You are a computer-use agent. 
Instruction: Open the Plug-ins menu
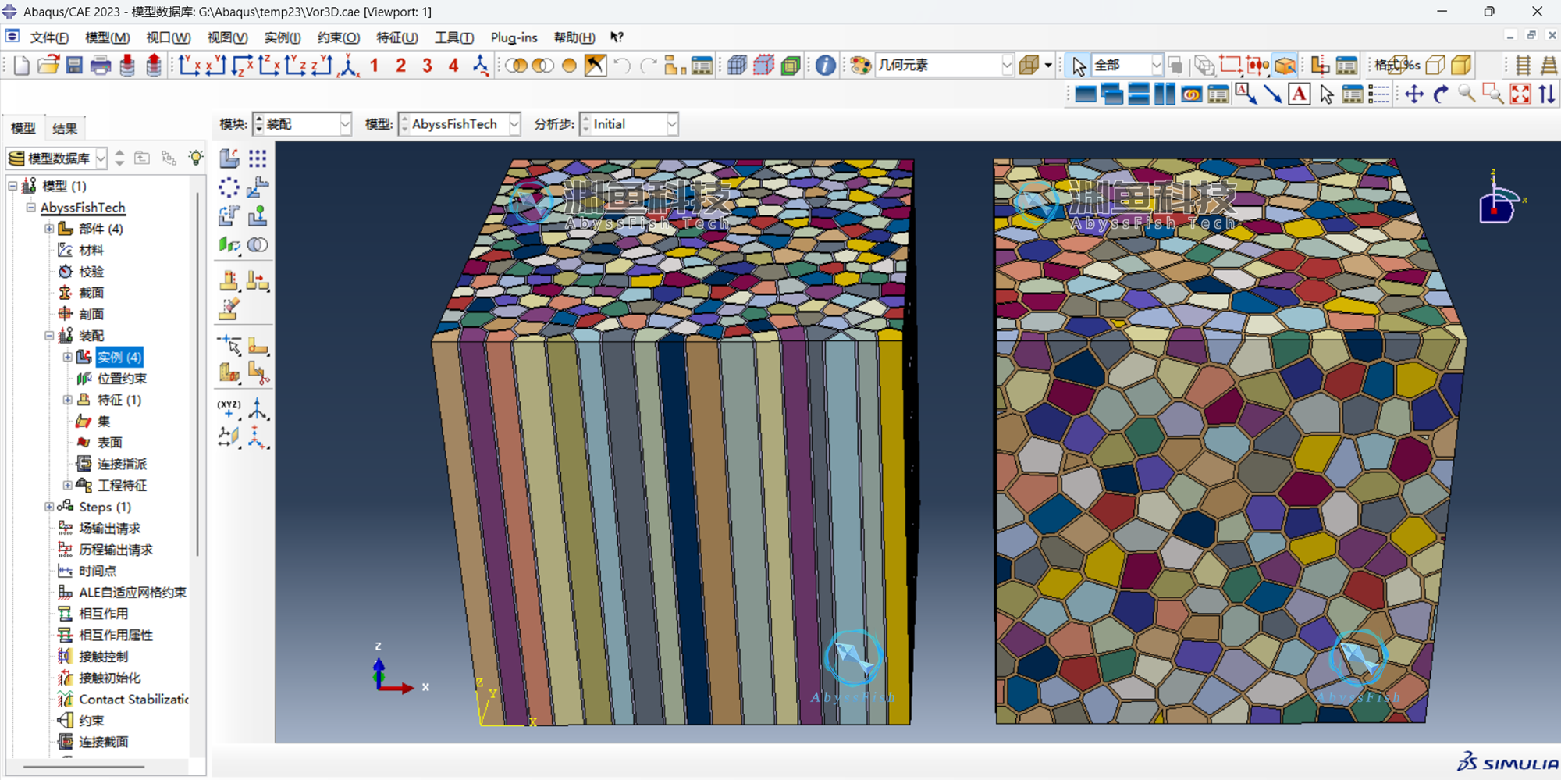pyautogui.click(x=514, y=37)
